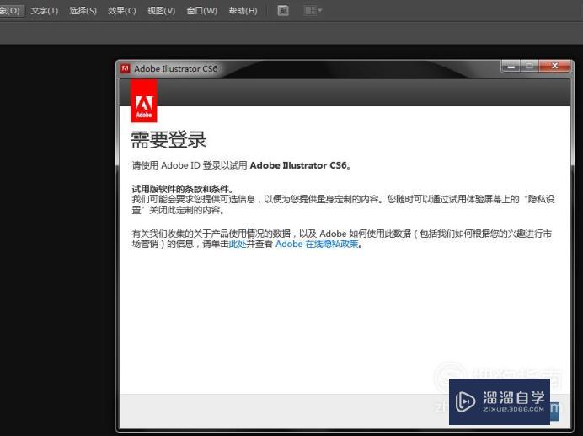This screenshot has height=436, width=583.
Task: Open the 选择(S) menu
Action: click(x=83, y=11)
